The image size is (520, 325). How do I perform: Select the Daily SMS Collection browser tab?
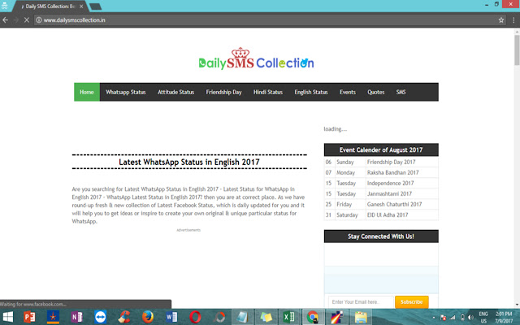coord(50,6)
